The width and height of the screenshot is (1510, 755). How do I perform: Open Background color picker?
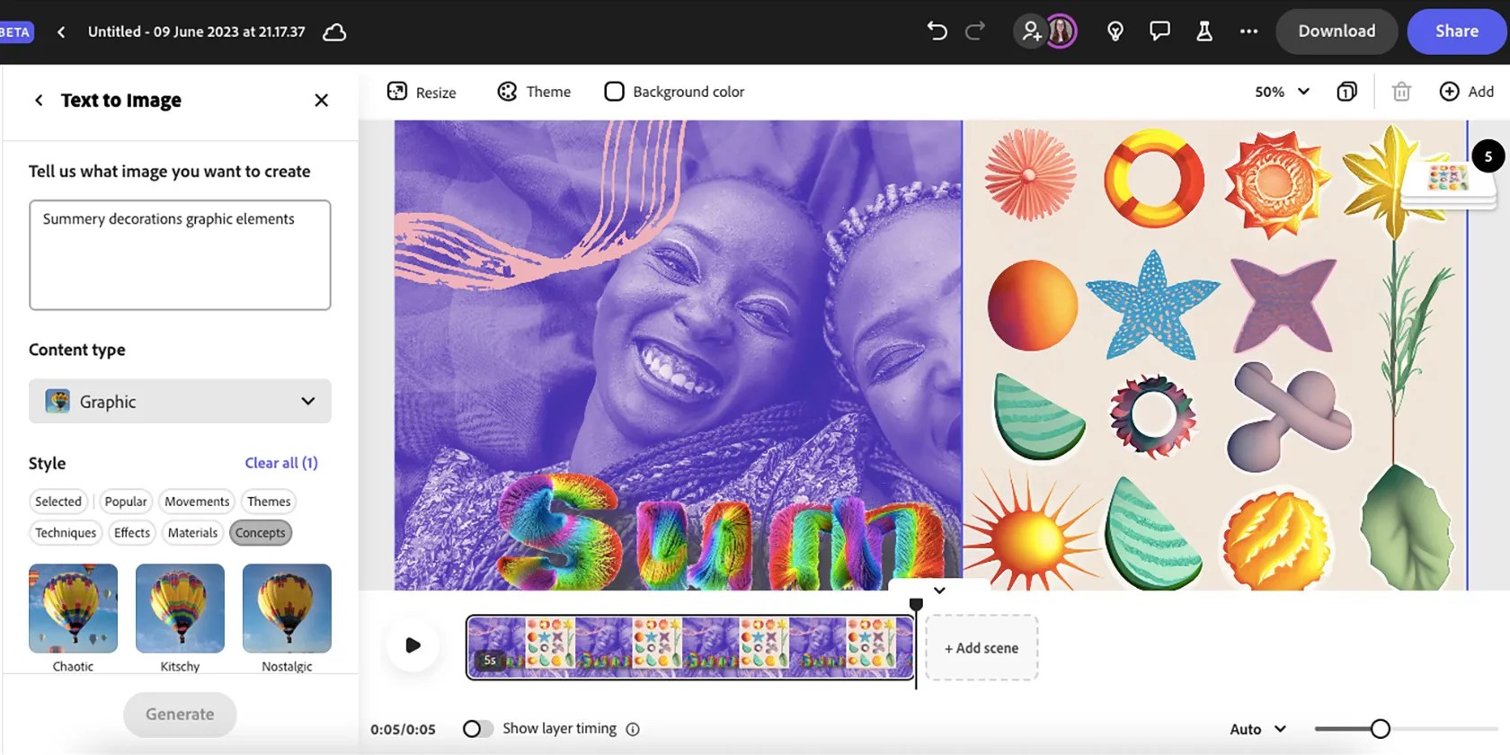(674, 92)
